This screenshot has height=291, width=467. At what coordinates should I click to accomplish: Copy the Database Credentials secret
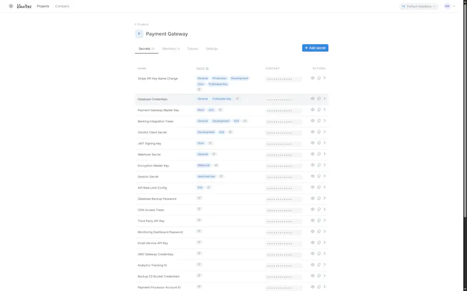tap(319, 98)
